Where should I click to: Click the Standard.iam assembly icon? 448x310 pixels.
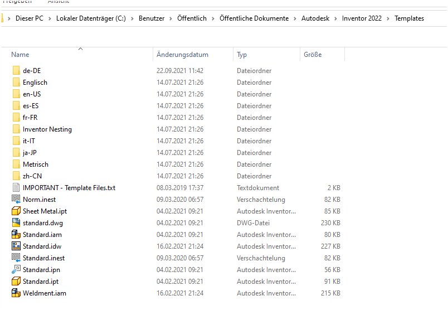[x=16, y=235]
